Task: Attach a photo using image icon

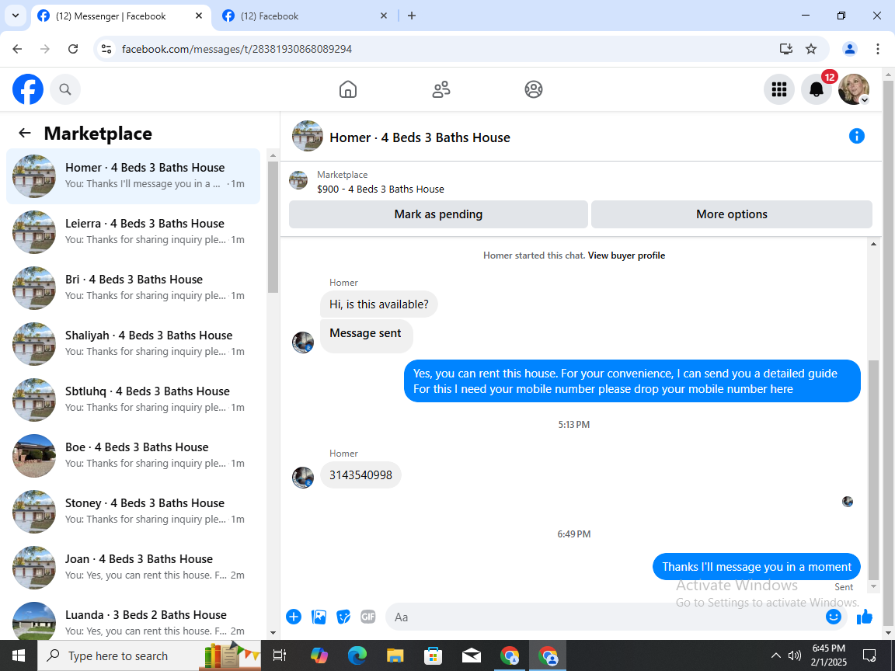Action: click(x=319, y=617)
